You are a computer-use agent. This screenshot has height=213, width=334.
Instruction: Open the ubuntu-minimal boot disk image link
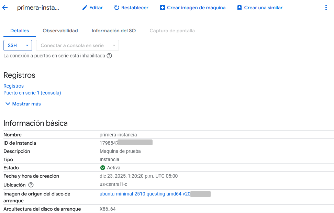pyautogui.click(x=145, y=194)
